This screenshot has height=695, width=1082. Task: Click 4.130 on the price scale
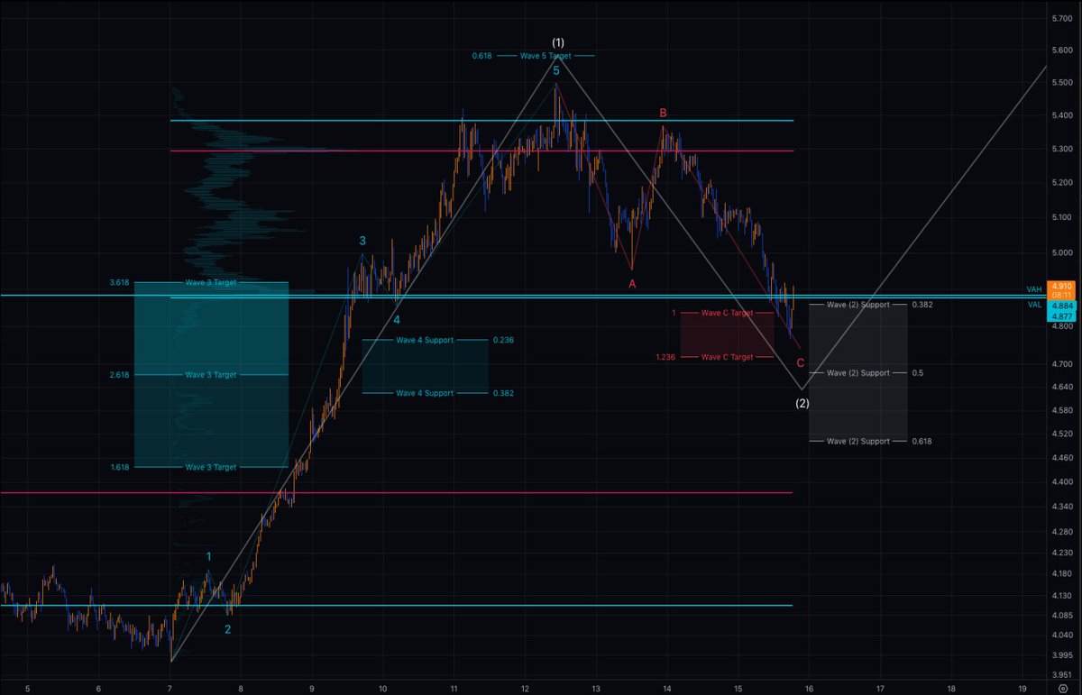pos(1061,596)
